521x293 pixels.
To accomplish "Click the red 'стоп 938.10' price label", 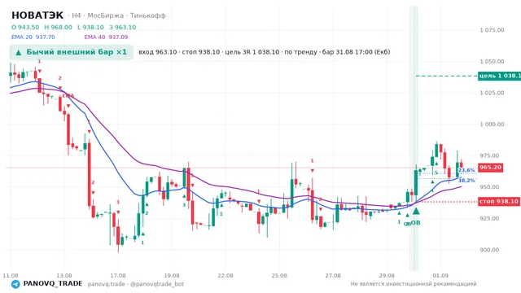I will [499, 201].
